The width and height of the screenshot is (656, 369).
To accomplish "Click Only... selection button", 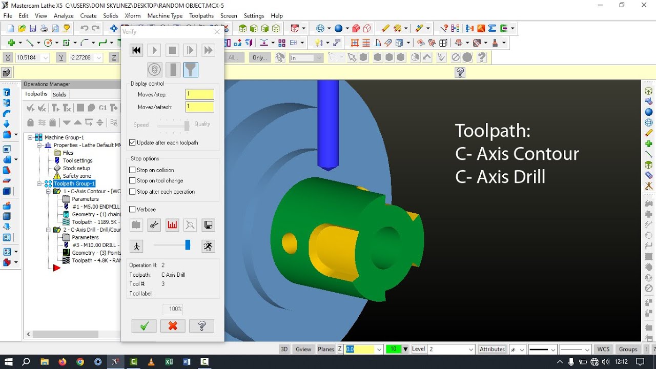I will (260, 57).
